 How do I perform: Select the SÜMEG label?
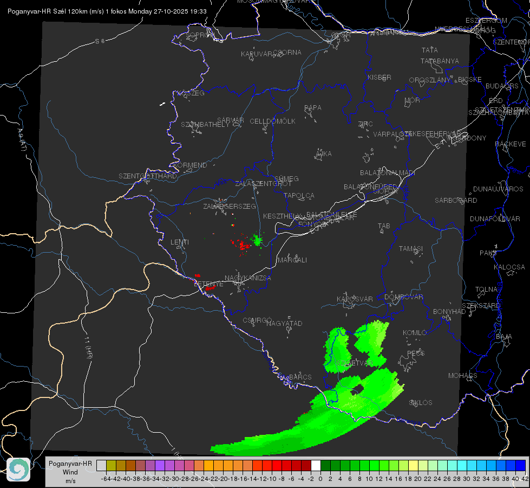286,179
